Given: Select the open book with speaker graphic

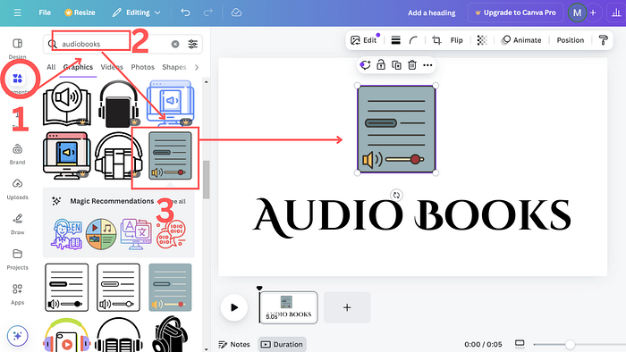Looking at the screenshot, I should (x=67, y=104).
